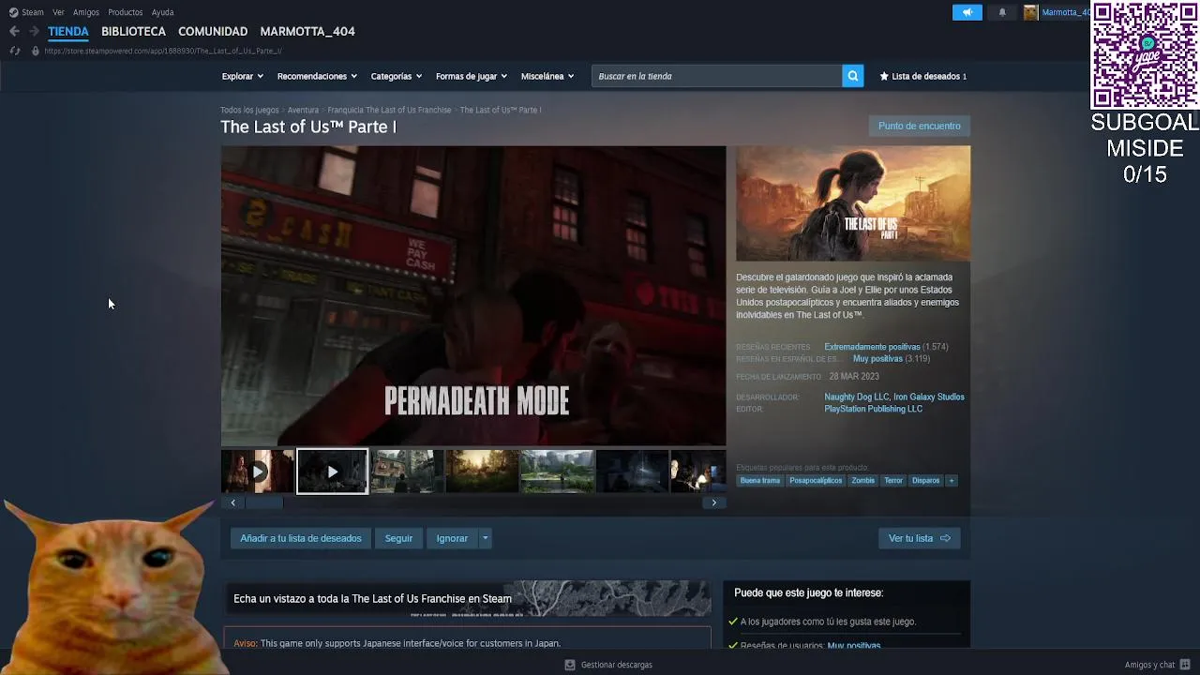Expand the Explorar dropdown
This screenshot has height=675, width=1200.
point(242,76)
